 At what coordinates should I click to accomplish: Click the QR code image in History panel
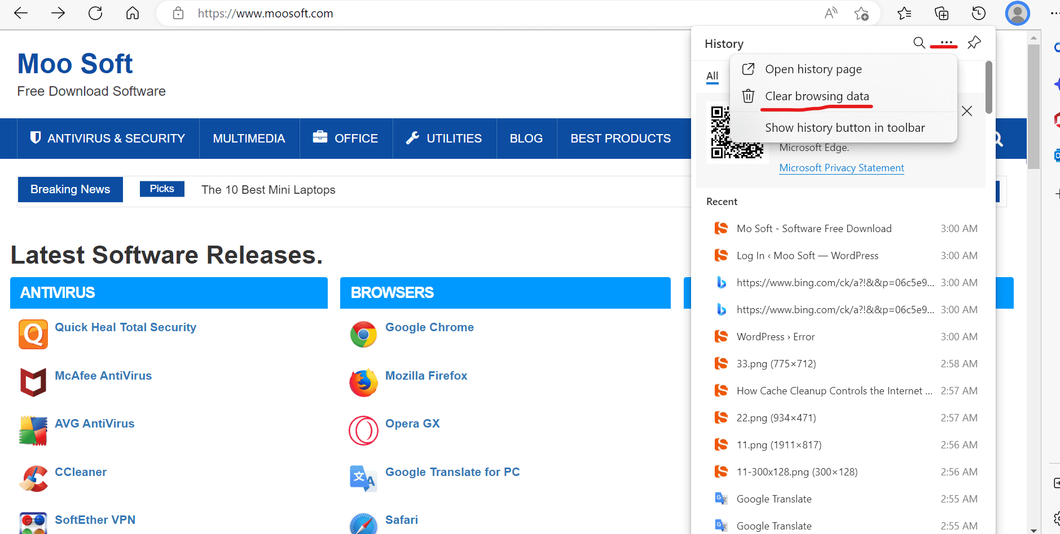(737, 133)
